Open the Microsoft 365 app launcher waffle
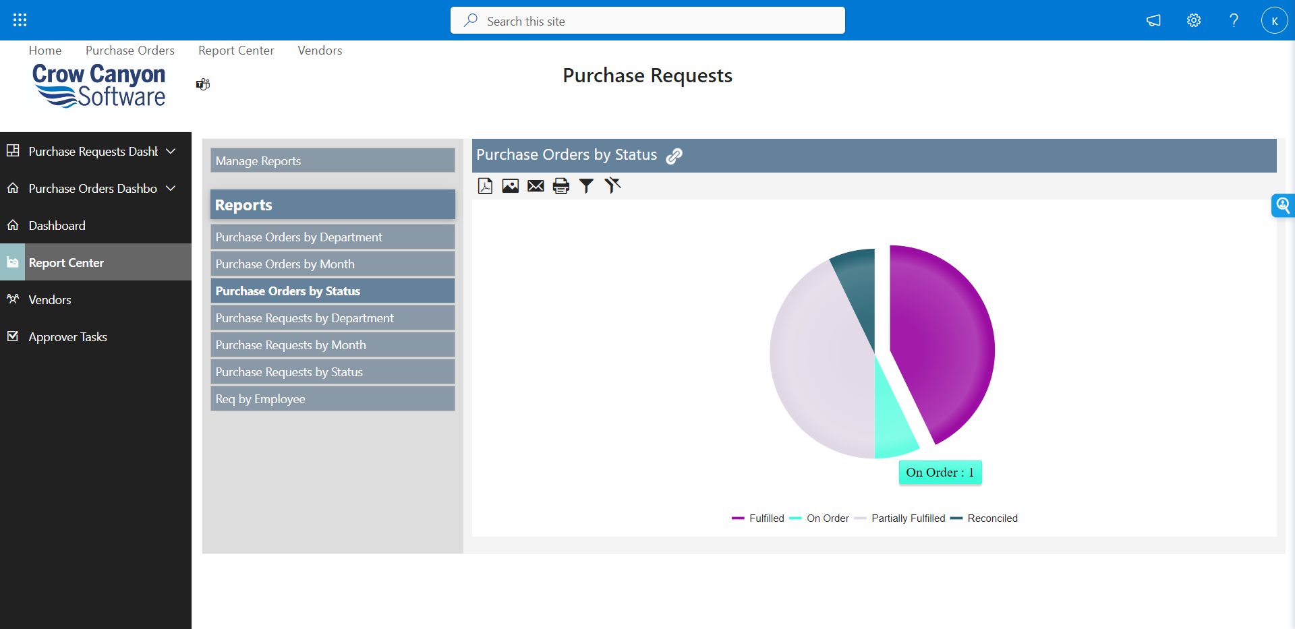This screenshot has width=1295, height=629. (x=20, y=20)
